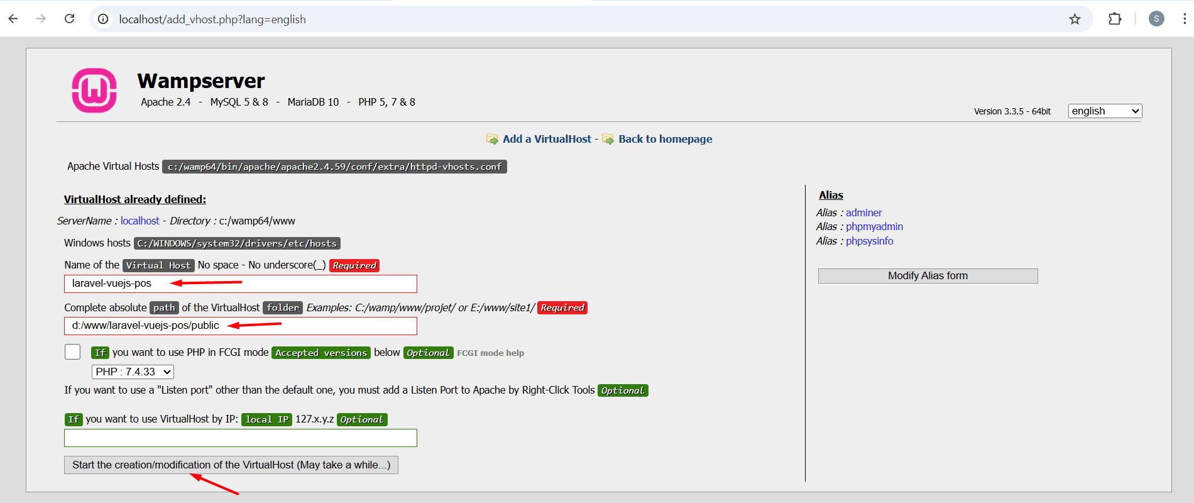This screenshot has width=1194, height=503.
Task: Reload the page with refresh icon
Action: [69, 19]
